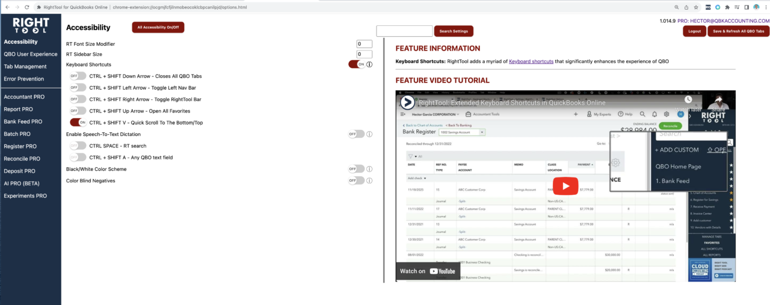Disable CTRL + SHIFT V quick scroll toggle
The image size is (770, 305).
pyautogui.click(x=78, y=123)
